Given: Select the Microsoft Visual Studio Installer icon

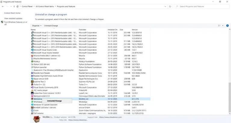Looking at the screenshot, I should pyautogui.click(x=32, y=53).
